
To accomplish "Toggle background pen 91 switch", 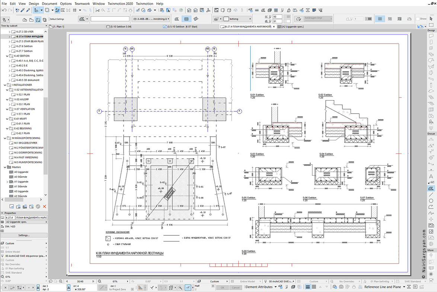I will 287,21.
